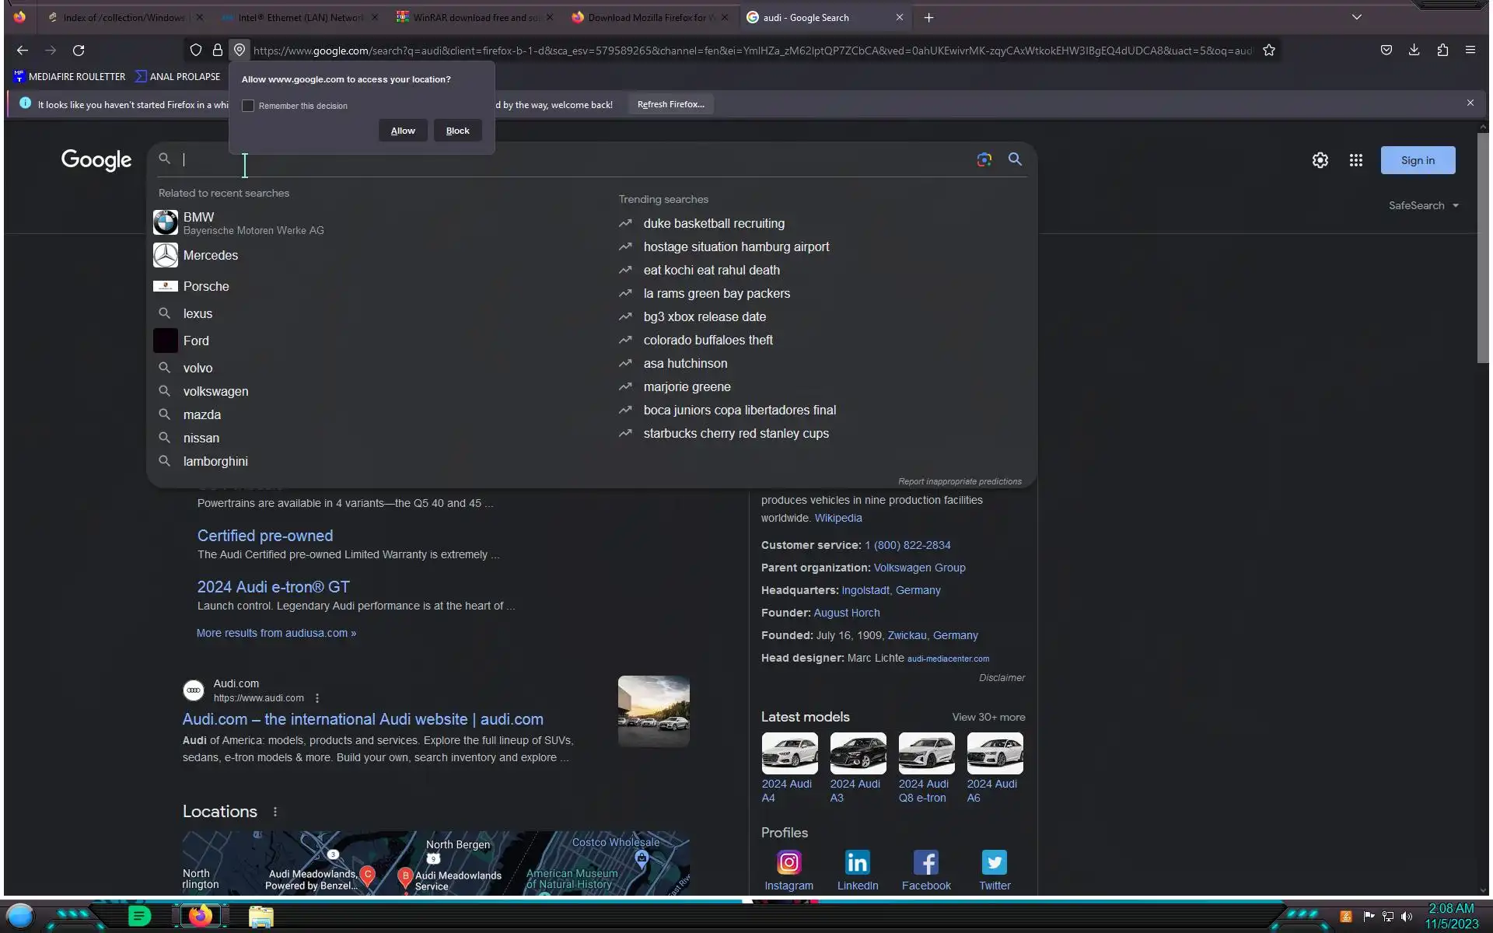Open Firefox downloads panel icon
The height and width of the screenshot is (933, 1493).
pos(1414,51)
